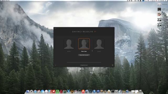Click the Wi-Fi status icon

[x=148, y=1]
